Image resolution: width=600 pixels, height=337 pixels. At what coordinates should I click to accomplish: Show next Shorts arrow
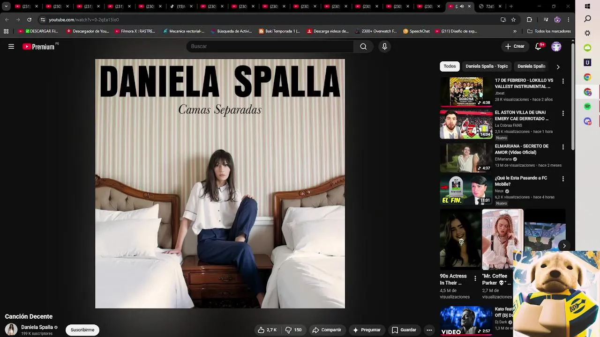click(x=564, y=246)
